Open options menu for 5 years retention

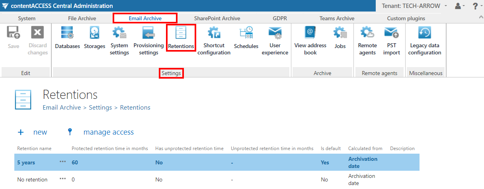63,162
